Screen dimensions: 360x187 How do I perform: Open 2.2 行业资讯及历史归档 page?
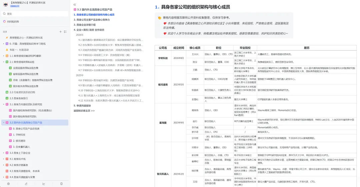pos(22,93)
